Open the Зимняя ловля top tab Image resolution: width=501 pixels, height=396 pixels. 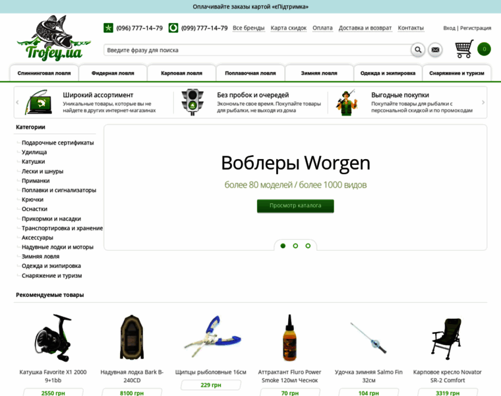click(319, 73)
